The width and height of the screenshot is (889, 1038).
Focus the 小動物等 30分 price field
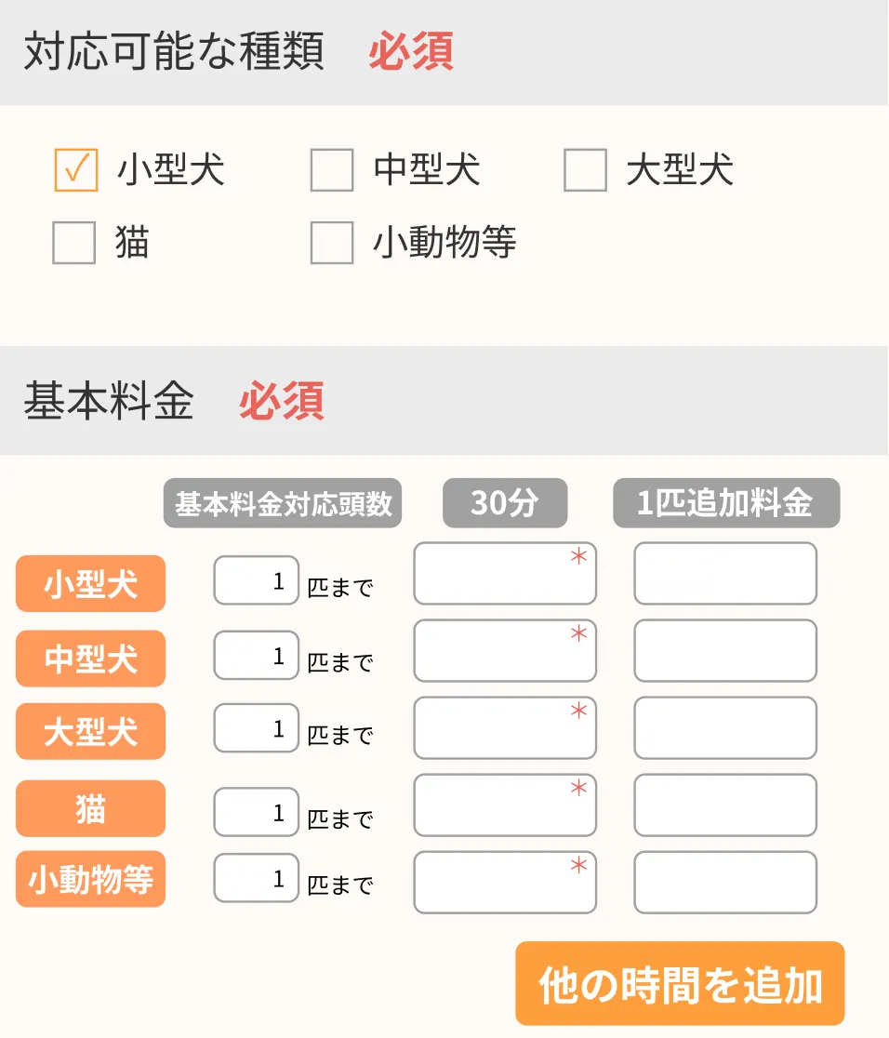tap(505, 882)
